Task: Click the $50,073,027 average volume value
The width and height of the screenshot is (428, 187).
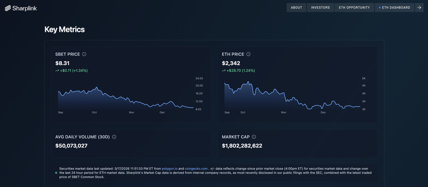Action: pos(72,146)
